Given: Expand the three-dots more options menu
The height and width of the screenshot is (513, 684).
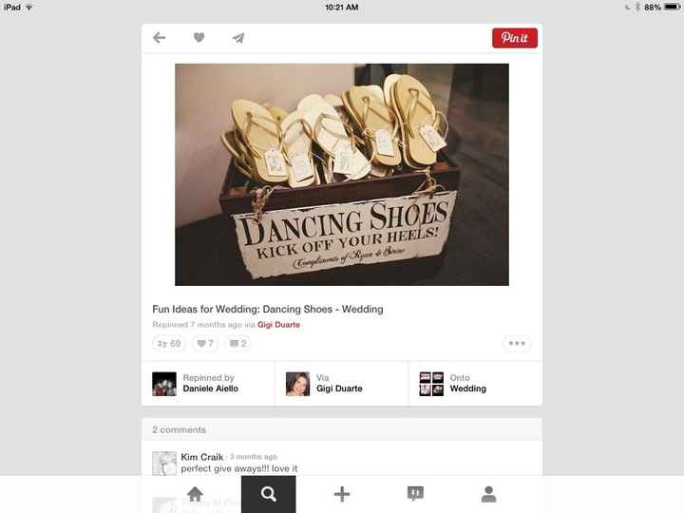Looking at the screenshot, I should pos(517,344).
